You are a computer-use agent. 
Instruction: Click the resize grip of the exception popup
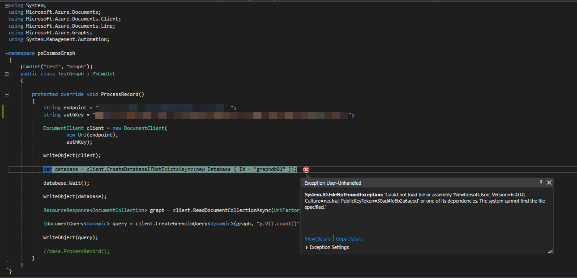pyautogui.click(x=550, y=251)
